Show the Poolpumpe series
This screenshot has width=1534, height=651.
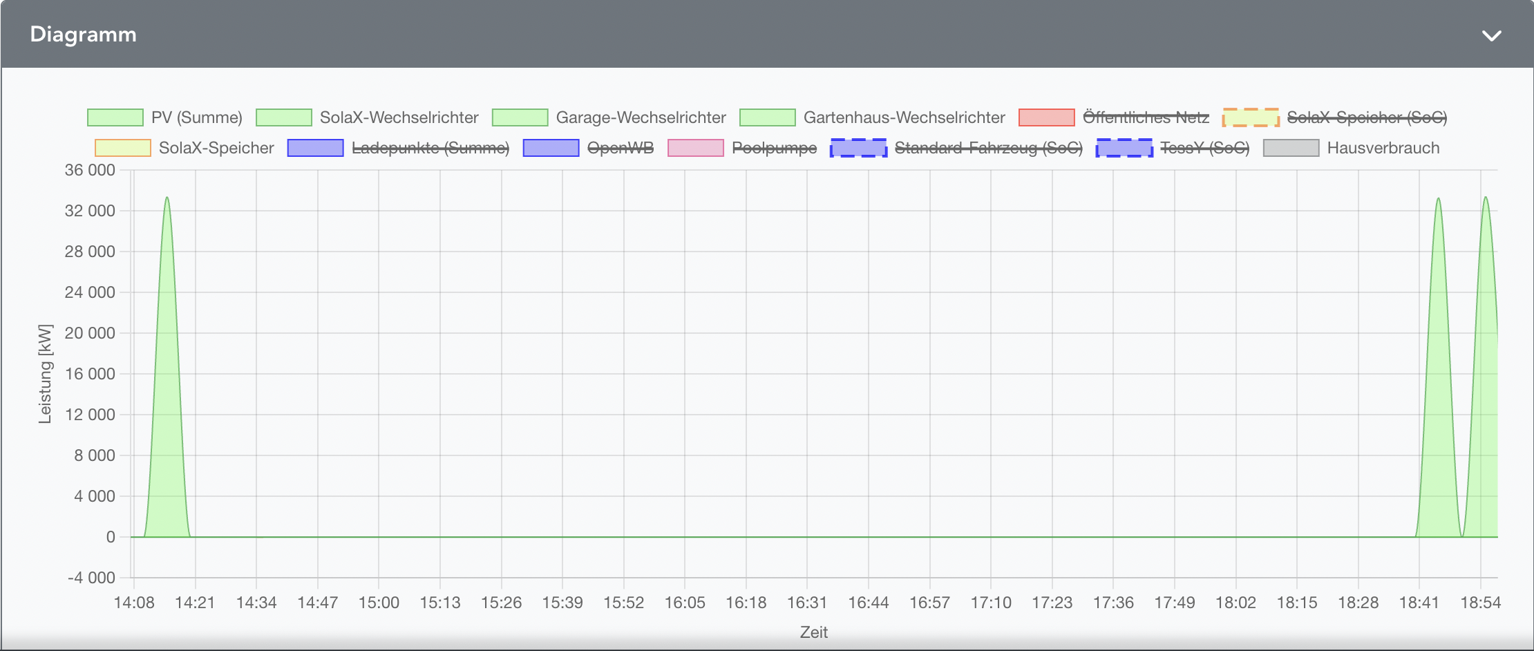pyautogui.click(x=774, y=148)
